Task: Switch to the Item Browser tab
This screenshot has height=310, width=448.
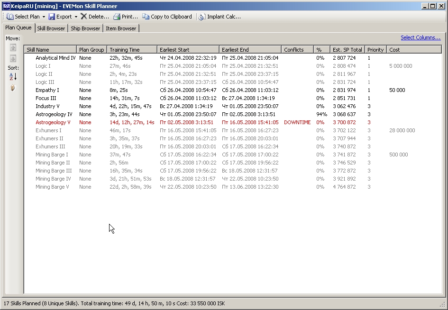Action: [121, 28]
